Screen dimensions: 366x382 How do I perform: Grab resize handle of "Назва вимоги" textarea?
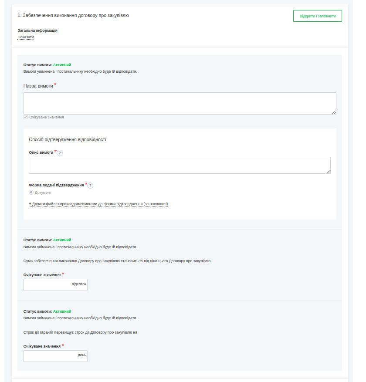point(334,112)
